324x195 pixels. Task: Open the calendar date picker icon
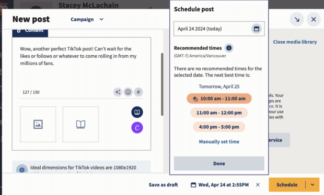[x=257, y=29]
